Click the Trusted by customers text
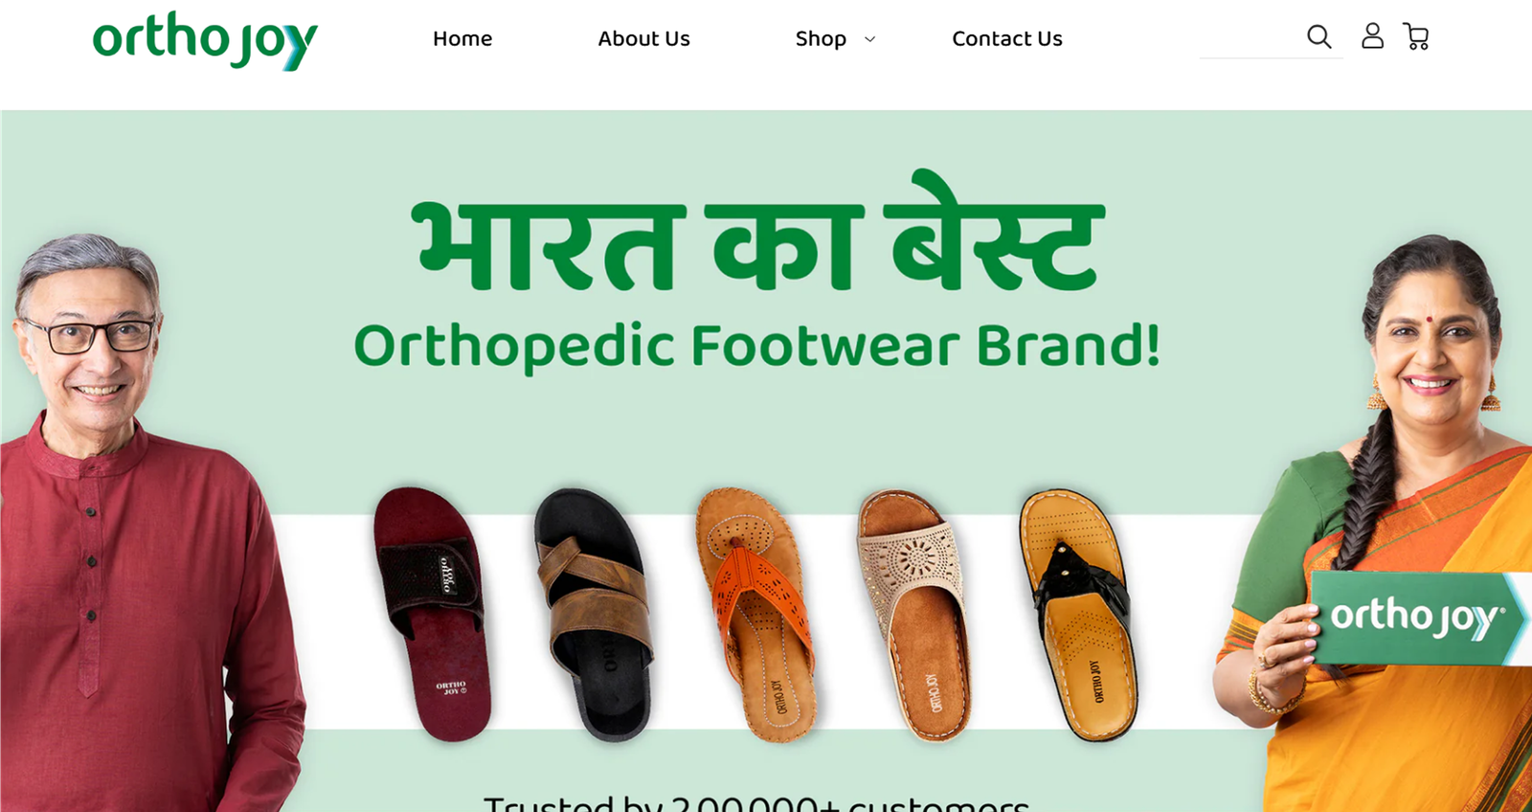The width and height of the screenshot is (1532, 812). [756, 802]
